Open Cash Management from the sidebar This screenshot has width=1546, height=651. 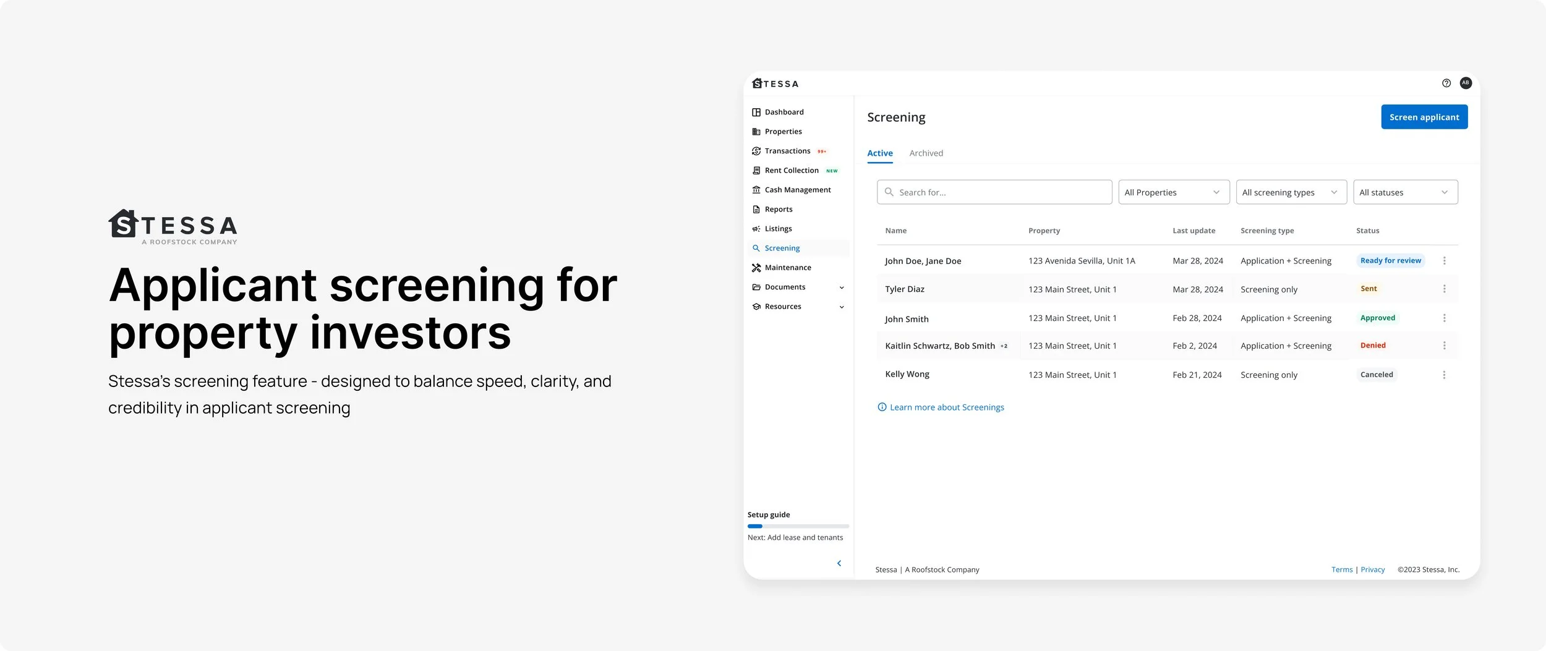click(798, 190)
